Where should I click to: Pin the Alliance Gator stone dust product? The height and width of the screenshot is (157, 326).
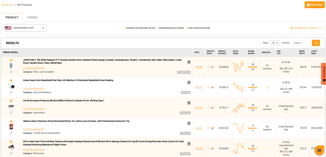pyautogui.click(x=11, y=133)
